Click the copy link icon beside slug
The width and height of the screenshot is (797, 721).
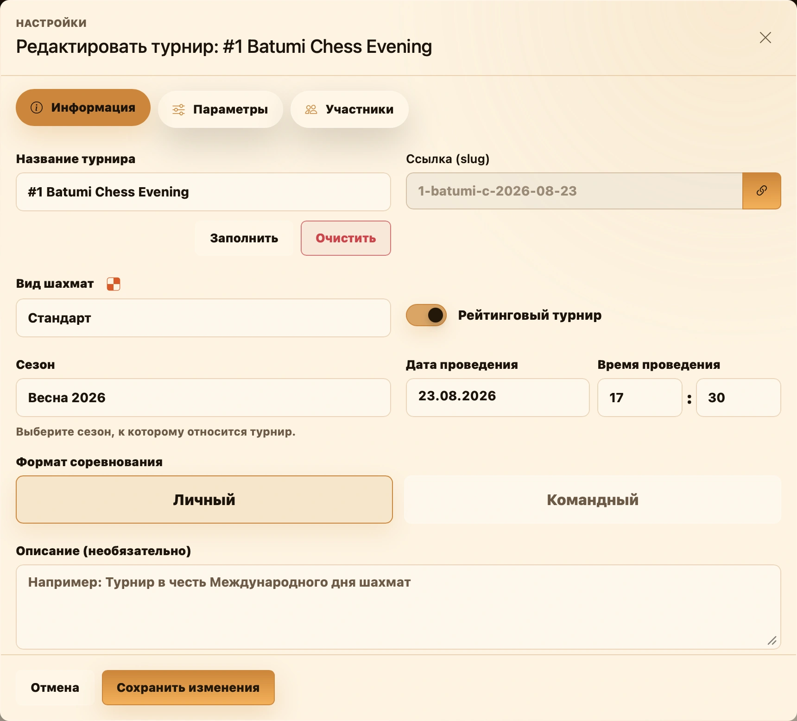(x=761, y=191)
